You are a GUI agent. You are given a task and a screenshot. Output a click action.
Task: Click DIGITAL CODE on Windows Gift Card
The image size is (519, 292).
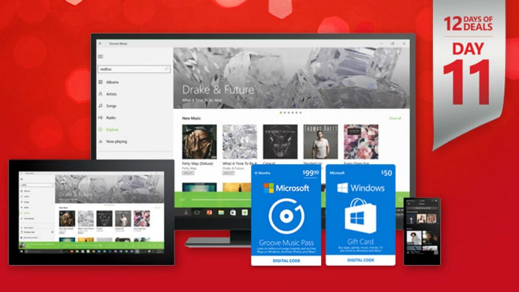[x=360, y=260]
